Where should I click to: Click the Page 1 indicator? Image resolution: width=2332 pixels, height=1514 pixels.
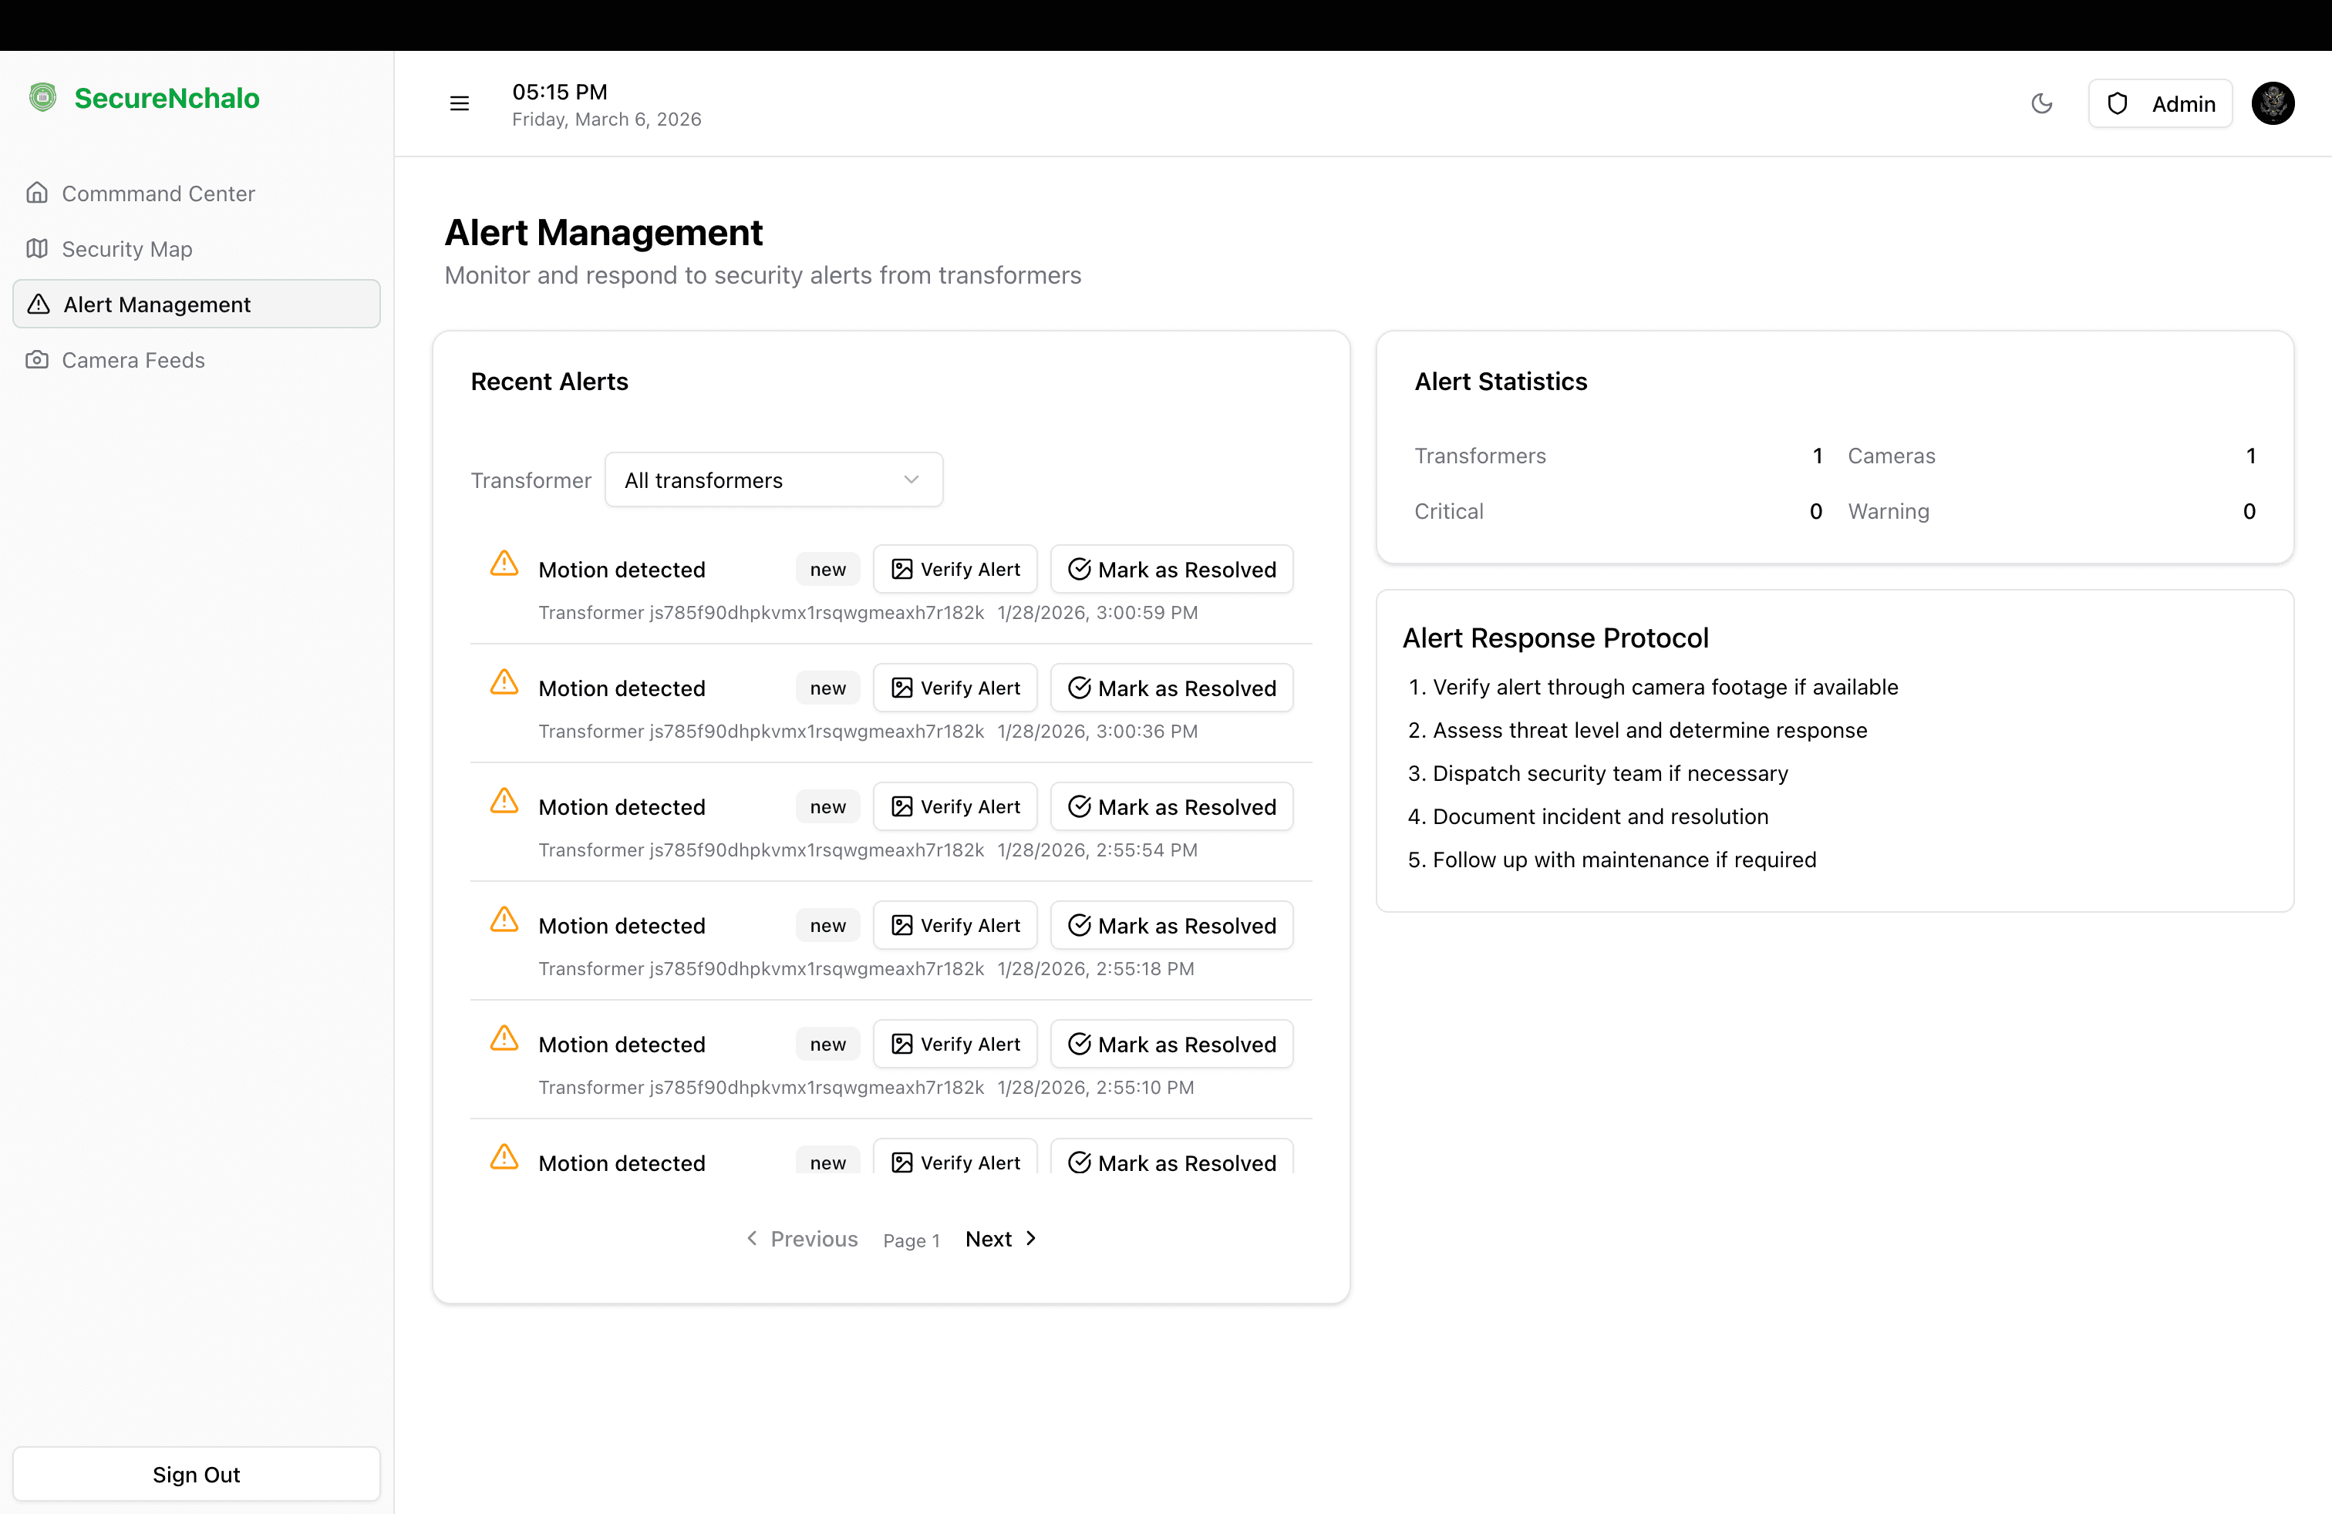click(x=912, y=1240)
